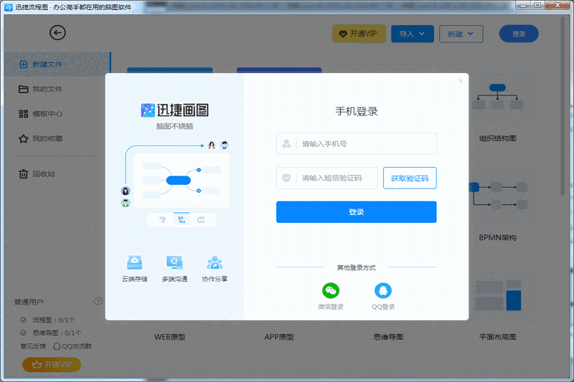Screen dimensions: 574x382
Task: Click the app icon in title bar
Action: [8, 7]
